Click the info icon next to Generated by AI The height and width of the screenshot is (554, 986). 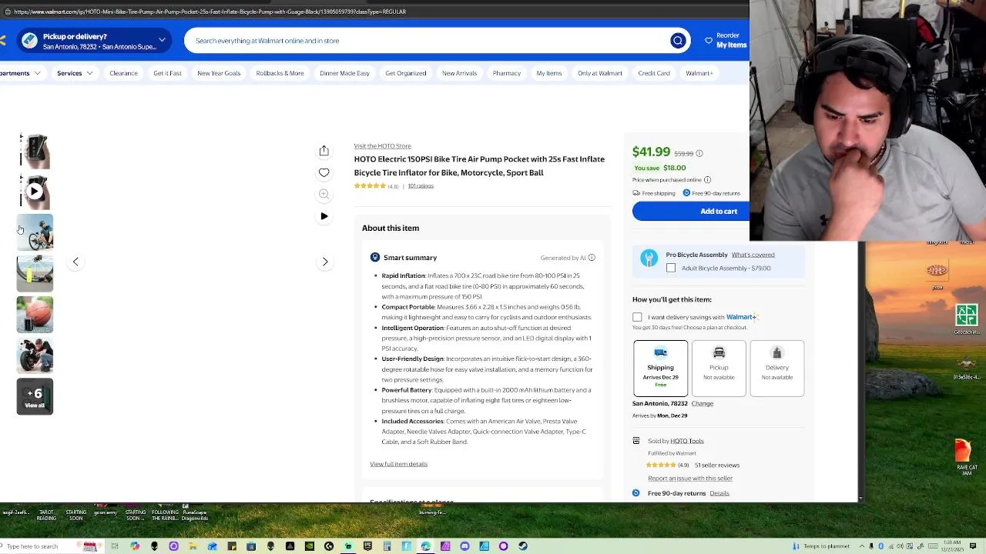[592, 258]
